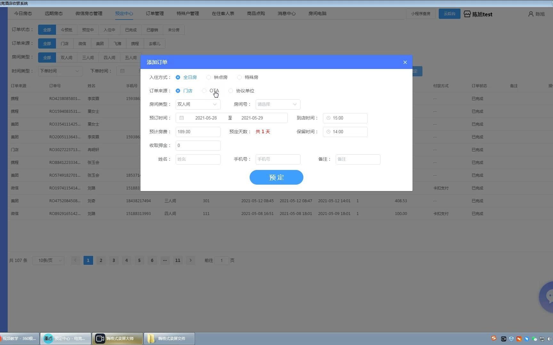Choose 门店 as order source
The width and height of the screenshot is (553, 345).
(x=184, y=91)
